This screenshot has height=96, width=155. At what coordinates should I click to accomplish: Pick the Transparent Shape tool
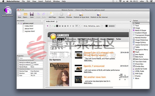[141, 35]
